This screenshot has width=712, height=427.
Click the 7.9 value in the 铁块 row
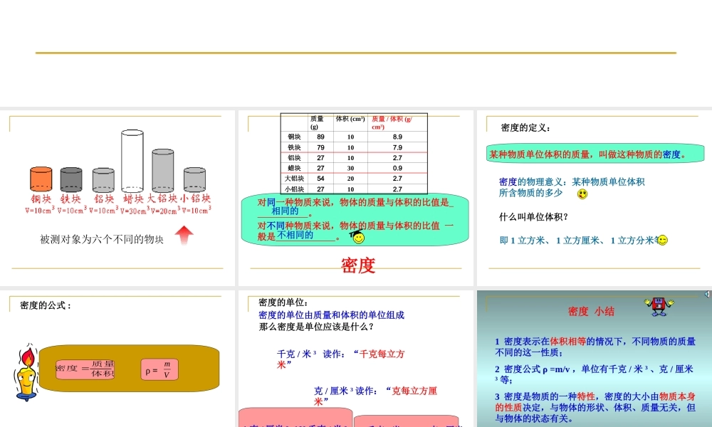[397, 147]
